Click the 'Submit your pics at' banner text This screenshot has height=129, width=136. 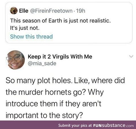[x=75, y=126]
